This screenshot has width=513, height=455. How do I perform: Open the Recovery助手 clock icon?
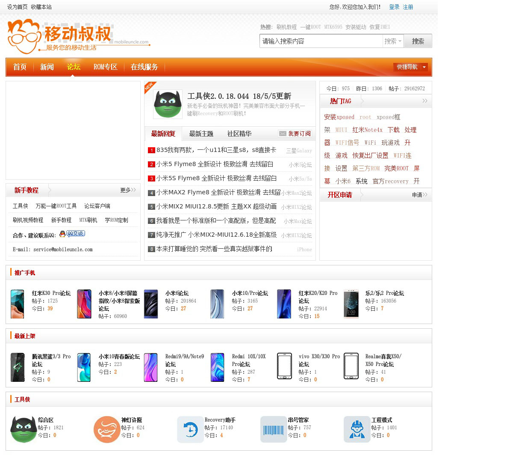point(190,429)
